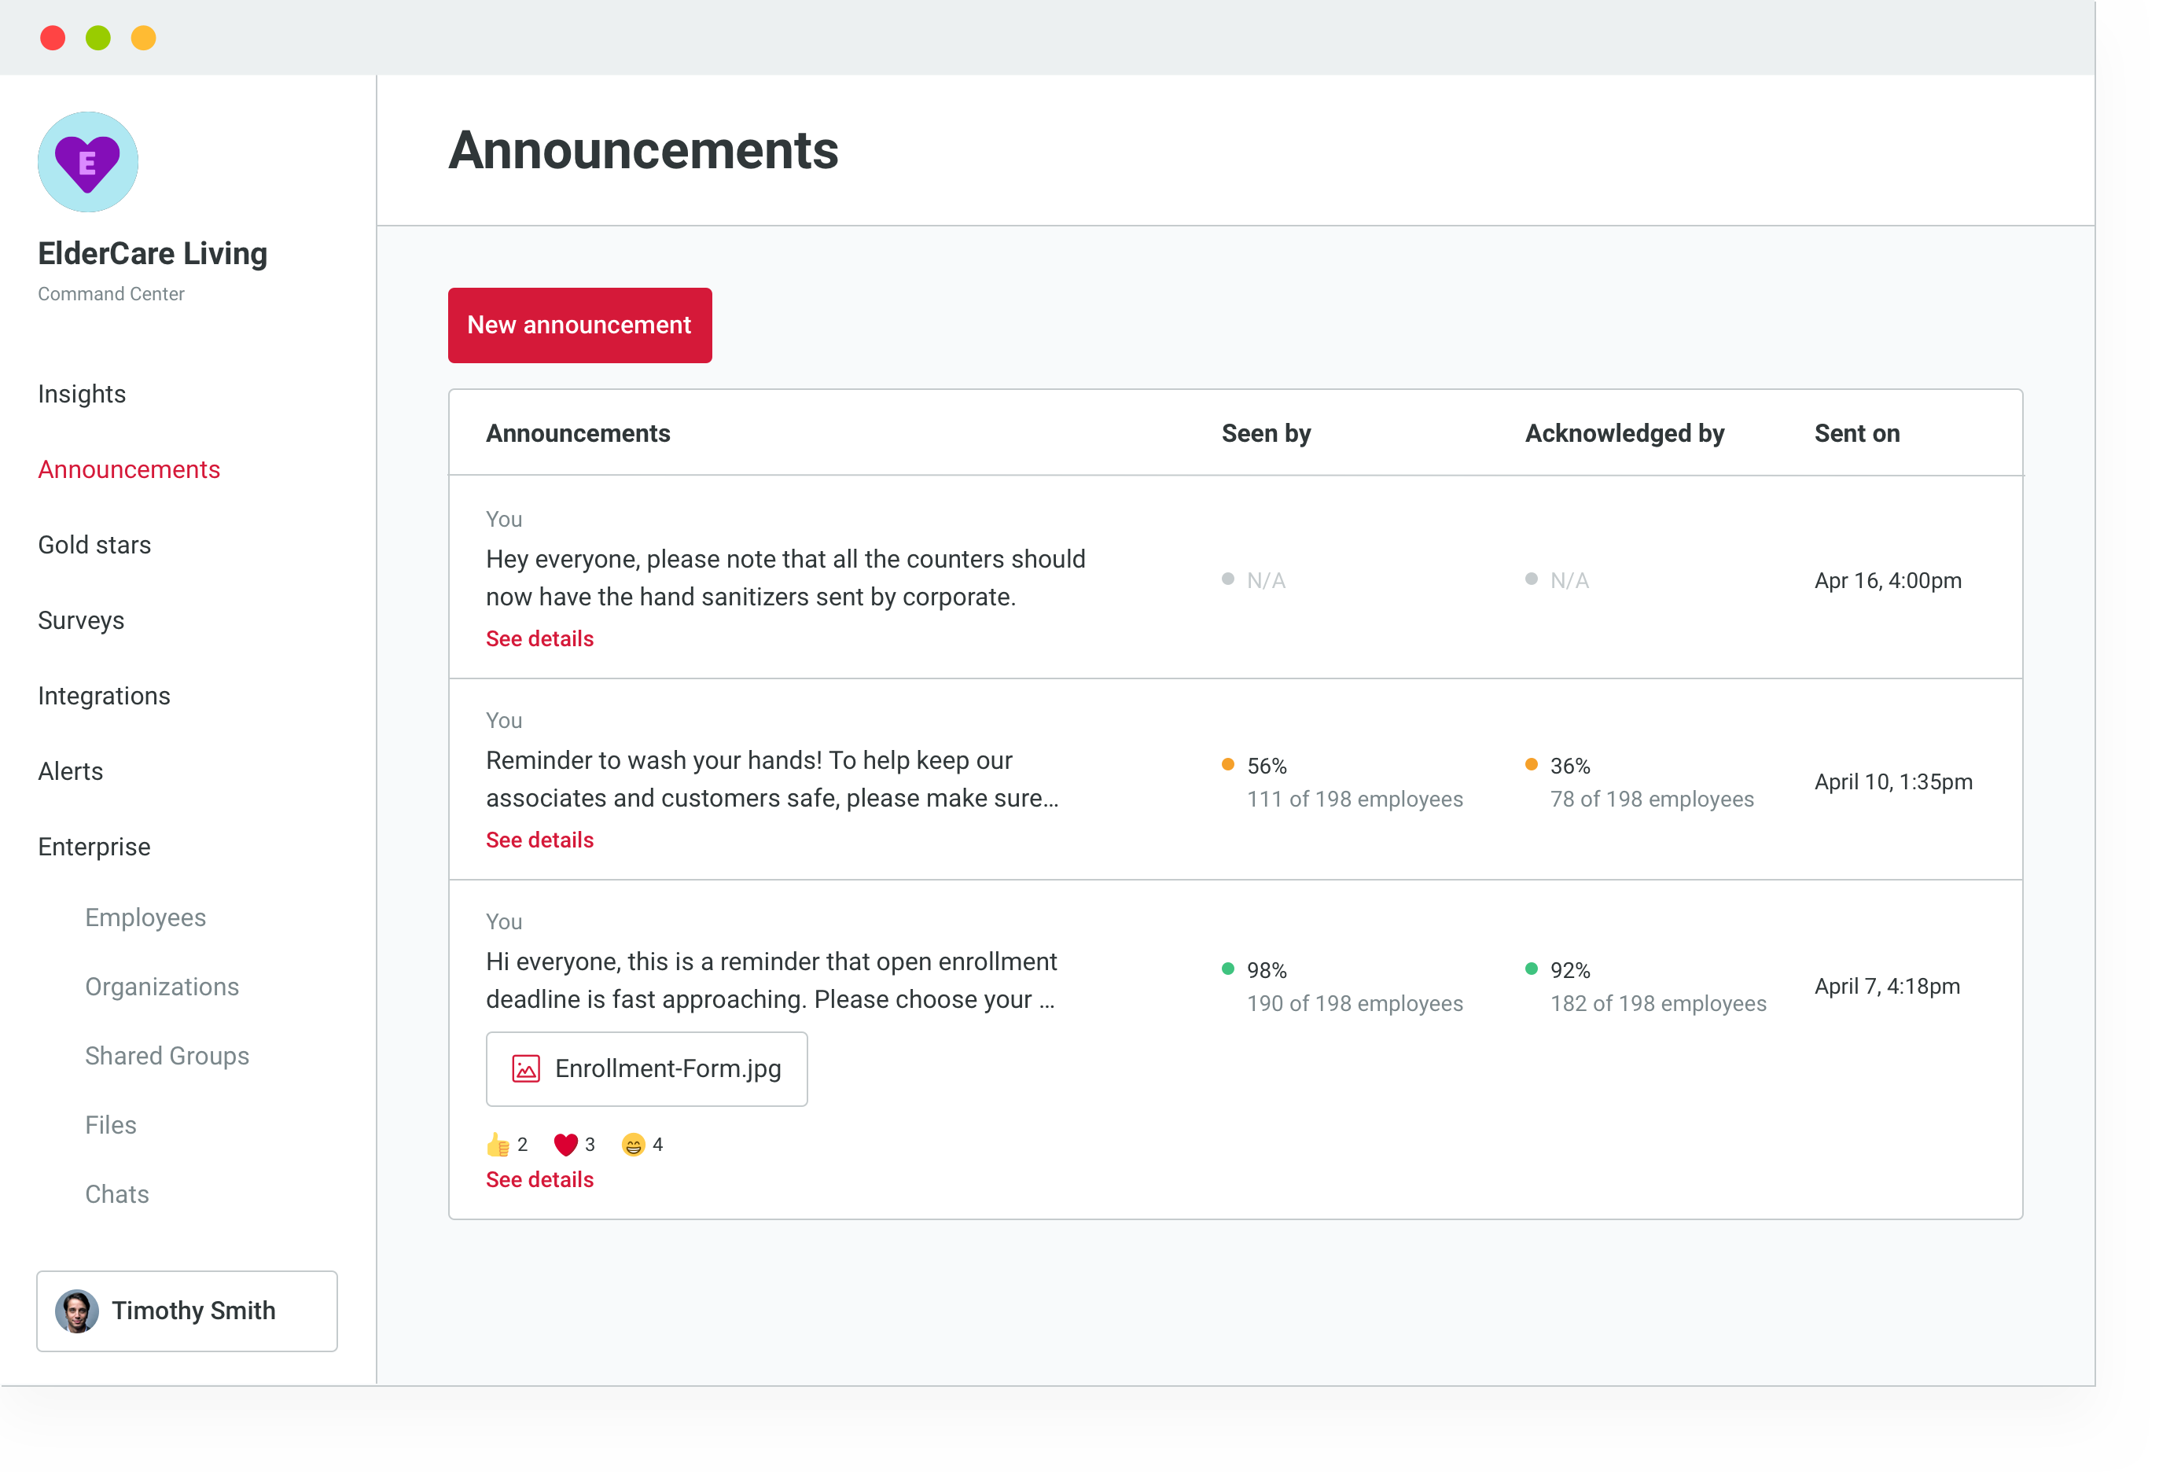This screenshot has height=1478, width=2170.
Task: Click the open enrollment reminder message
Action: 771,980
